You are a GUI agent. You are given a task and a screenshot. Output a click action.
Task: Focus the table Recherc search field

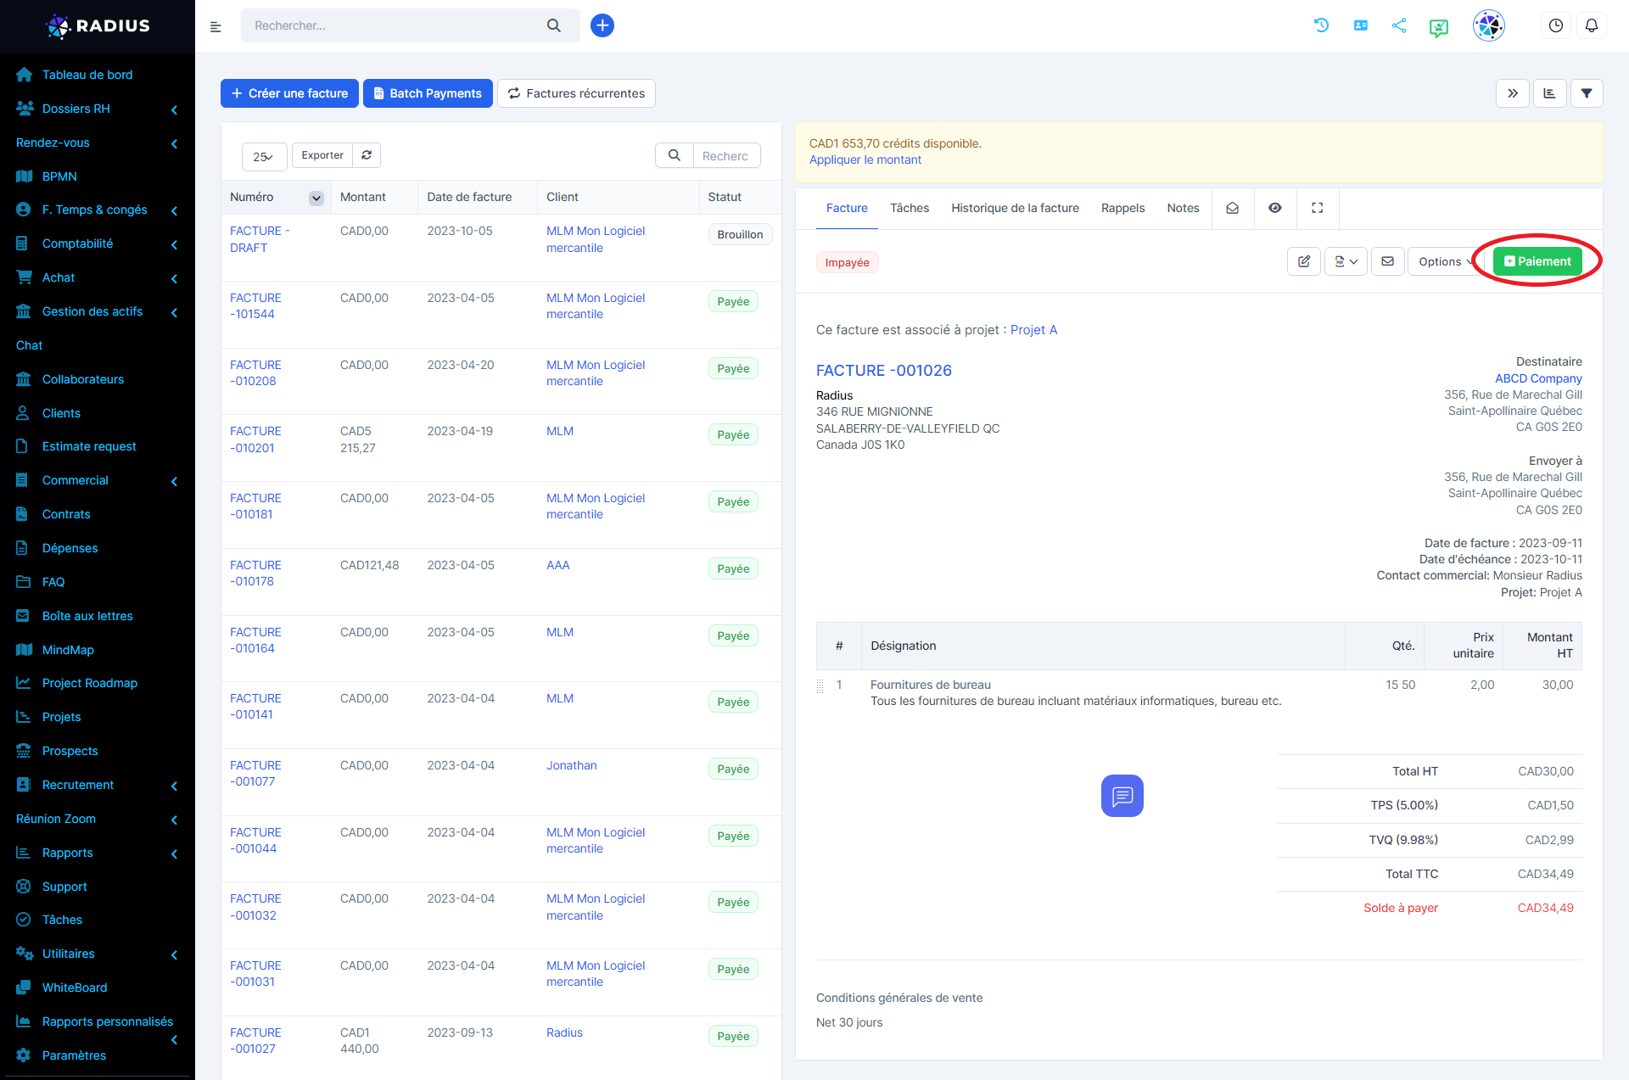pyautogui.click(x=726, y=155)
